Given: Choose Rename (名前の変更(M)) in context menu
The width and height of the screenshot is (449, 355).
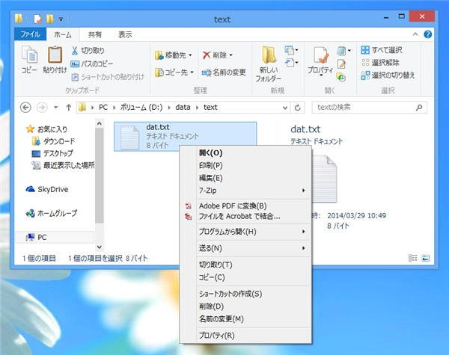Looking at the screenshot, I should tap(247, 319).
